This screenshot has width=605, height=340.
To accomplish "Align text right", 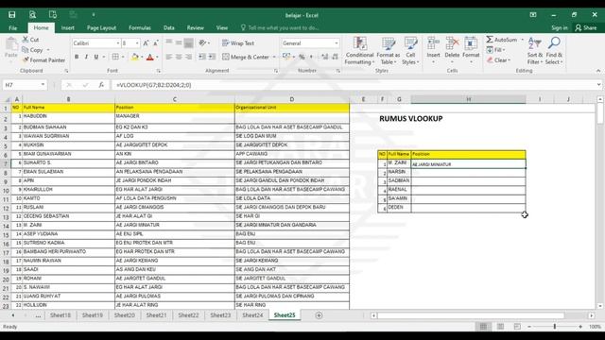I will point(188,57).
